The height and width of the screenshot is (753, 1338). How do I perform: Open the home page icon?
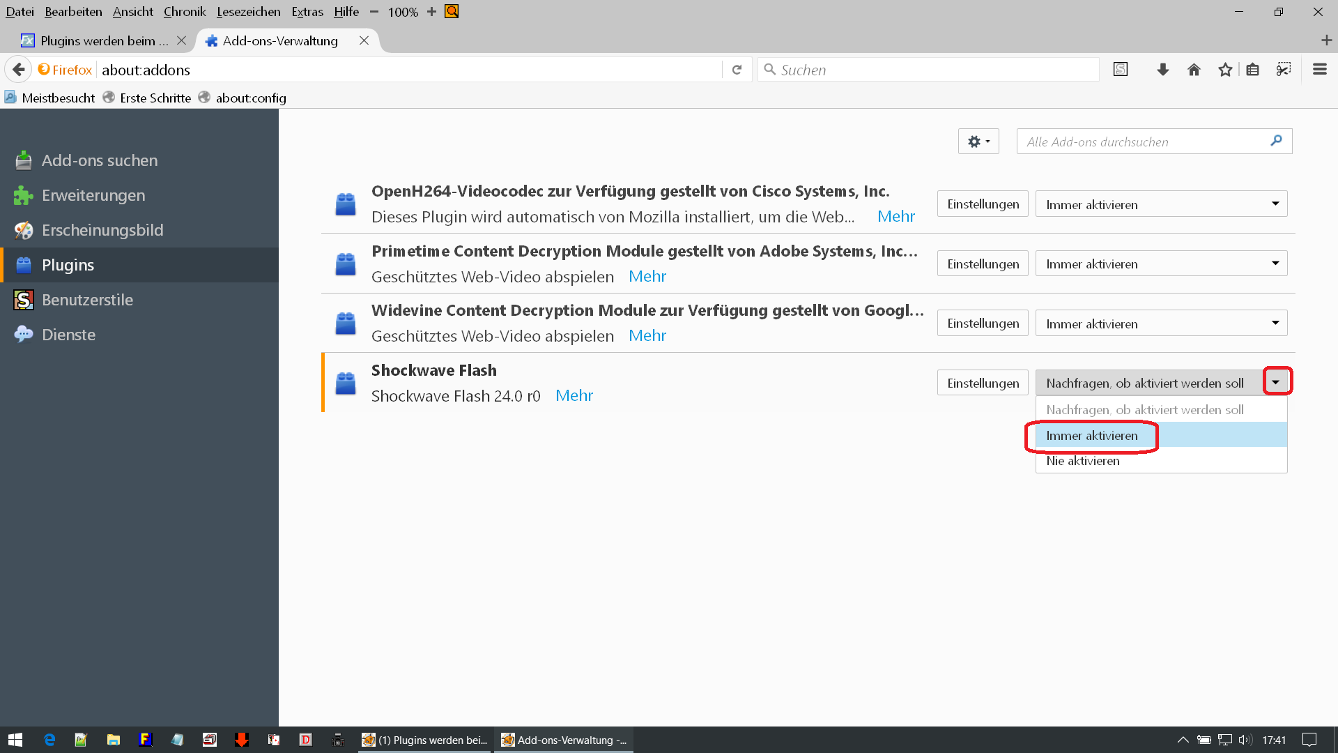pos(1194,70)
